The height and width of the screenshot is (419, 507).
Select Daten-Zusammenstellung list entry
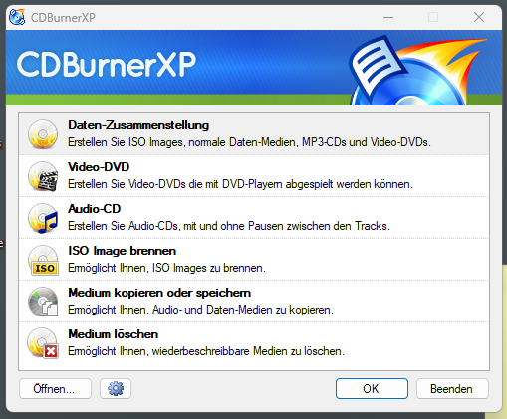(254, 134)
